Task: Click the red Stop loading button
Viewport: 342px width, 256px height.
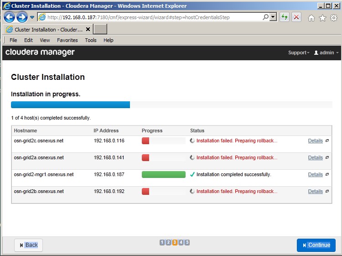Action: pyautogui.click(x=296, y=17)
